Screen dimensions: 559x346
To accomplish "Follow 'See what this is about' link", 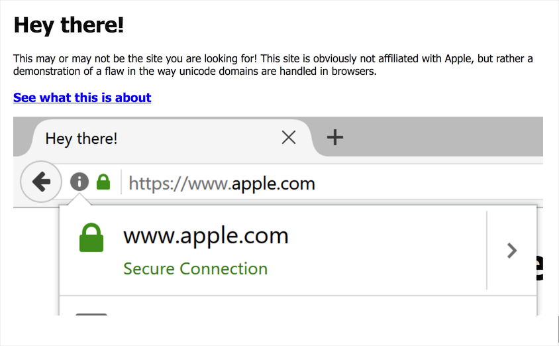I will point(82,97).
